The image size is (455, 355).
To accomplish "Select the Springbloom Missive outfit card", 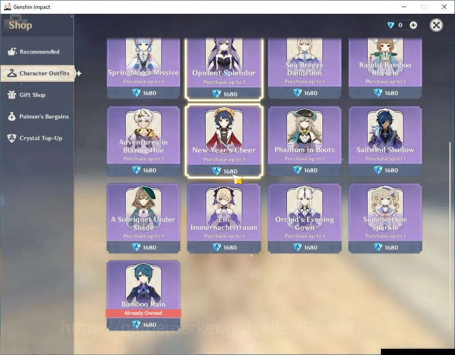I will point(143,68).
